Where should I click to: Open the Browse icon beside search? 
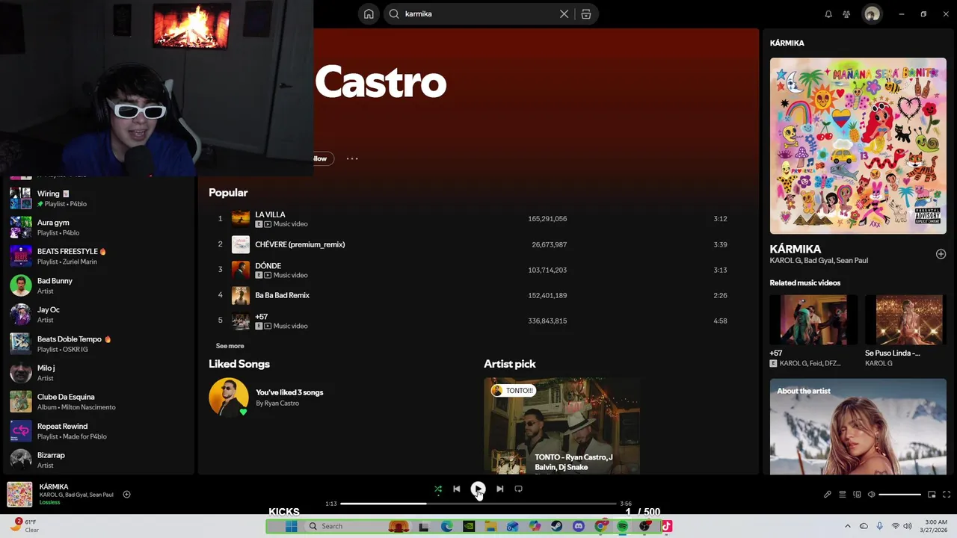(586, 13)
